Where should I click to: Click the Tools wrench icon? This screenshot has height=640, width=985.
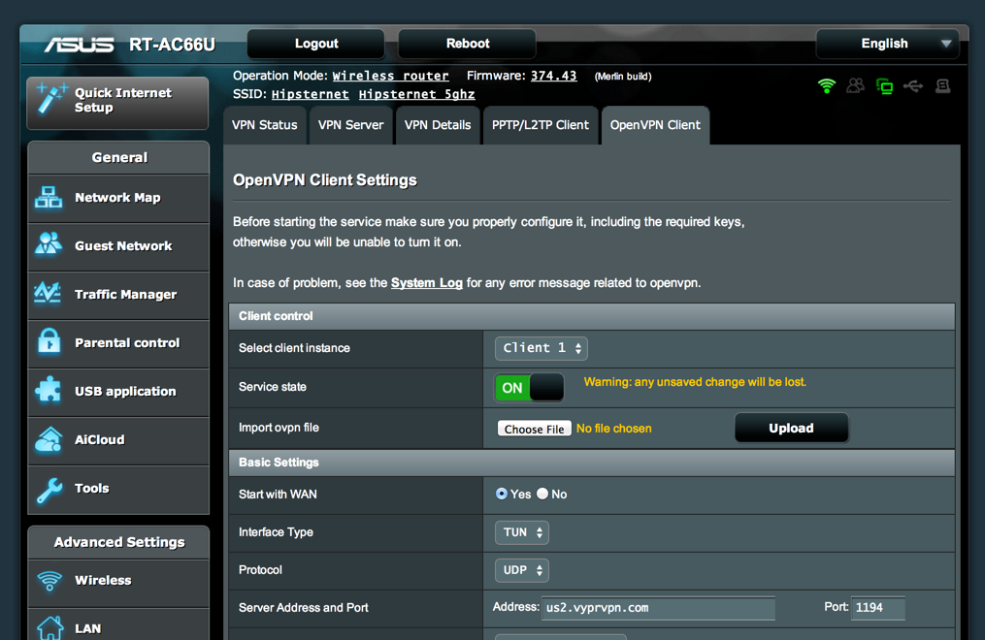pos(49,490)
